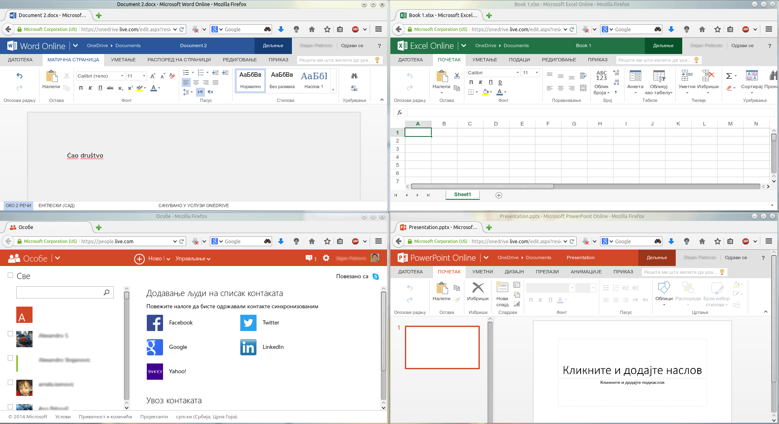Click the contact search field in Особе
The height and width of the screenshot is (424, 779).
[61, 292]
